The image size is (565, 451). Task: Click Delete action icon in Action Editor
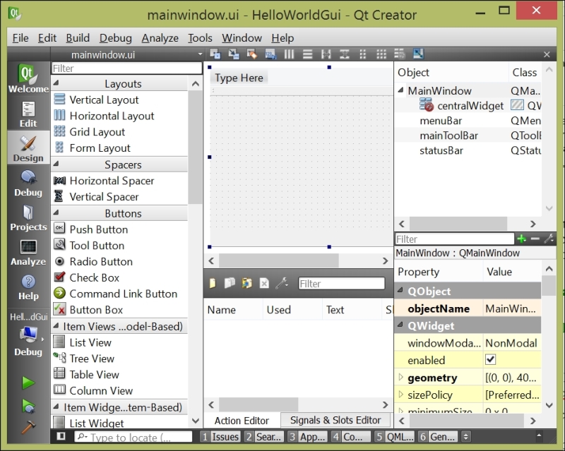pyautogui.click(x=264, y=284)
